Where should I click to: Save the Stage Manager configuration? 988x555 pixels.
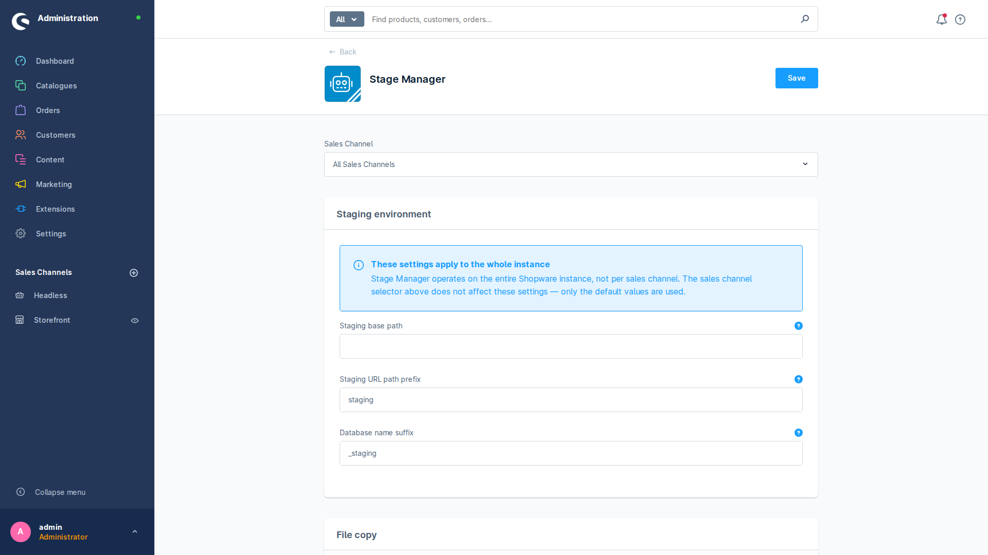pos(797,78)
